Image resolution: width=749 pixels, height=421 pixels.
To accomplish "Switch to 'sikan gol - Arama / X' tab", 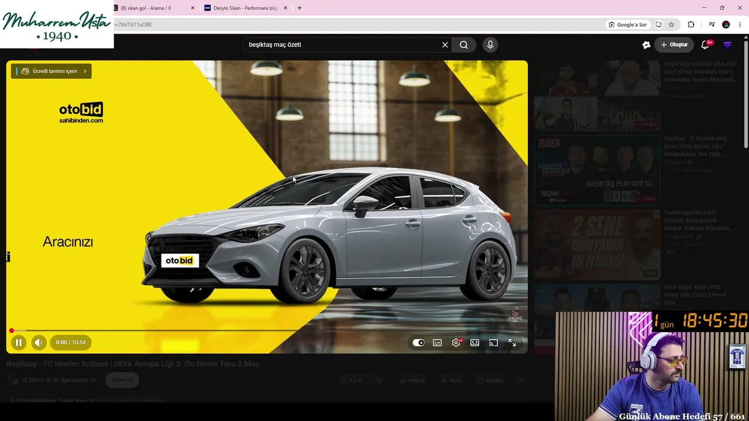I will tap(150, 8).
